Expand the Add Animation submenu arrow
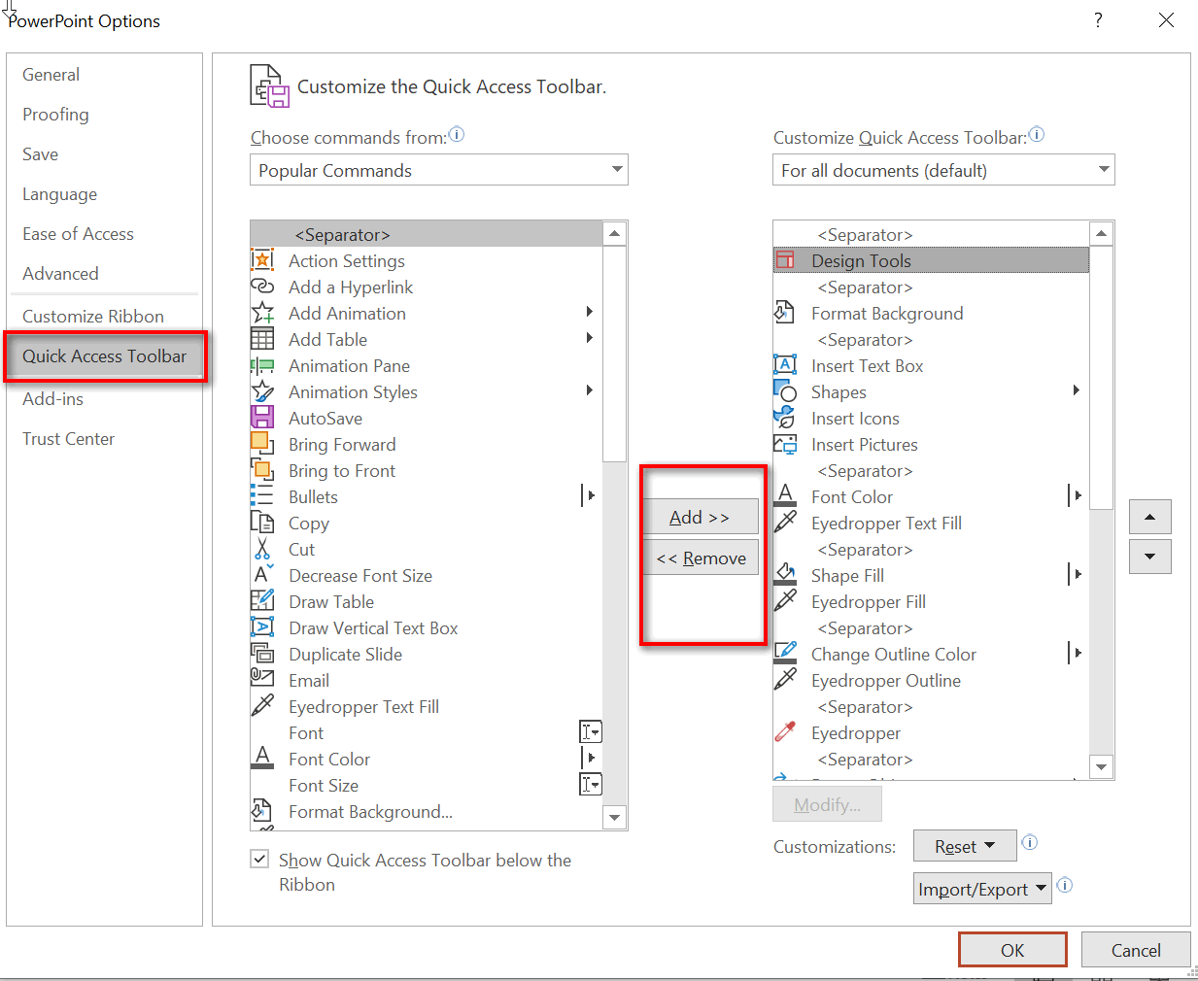Image resolution: width=1198 pixels, height=981 pixels. [x=590, y=312]
